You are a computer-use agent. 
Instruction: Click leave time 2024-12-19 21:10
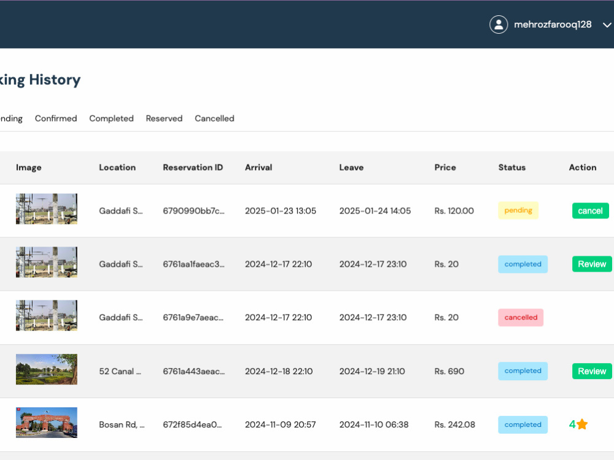click(372, 371)
